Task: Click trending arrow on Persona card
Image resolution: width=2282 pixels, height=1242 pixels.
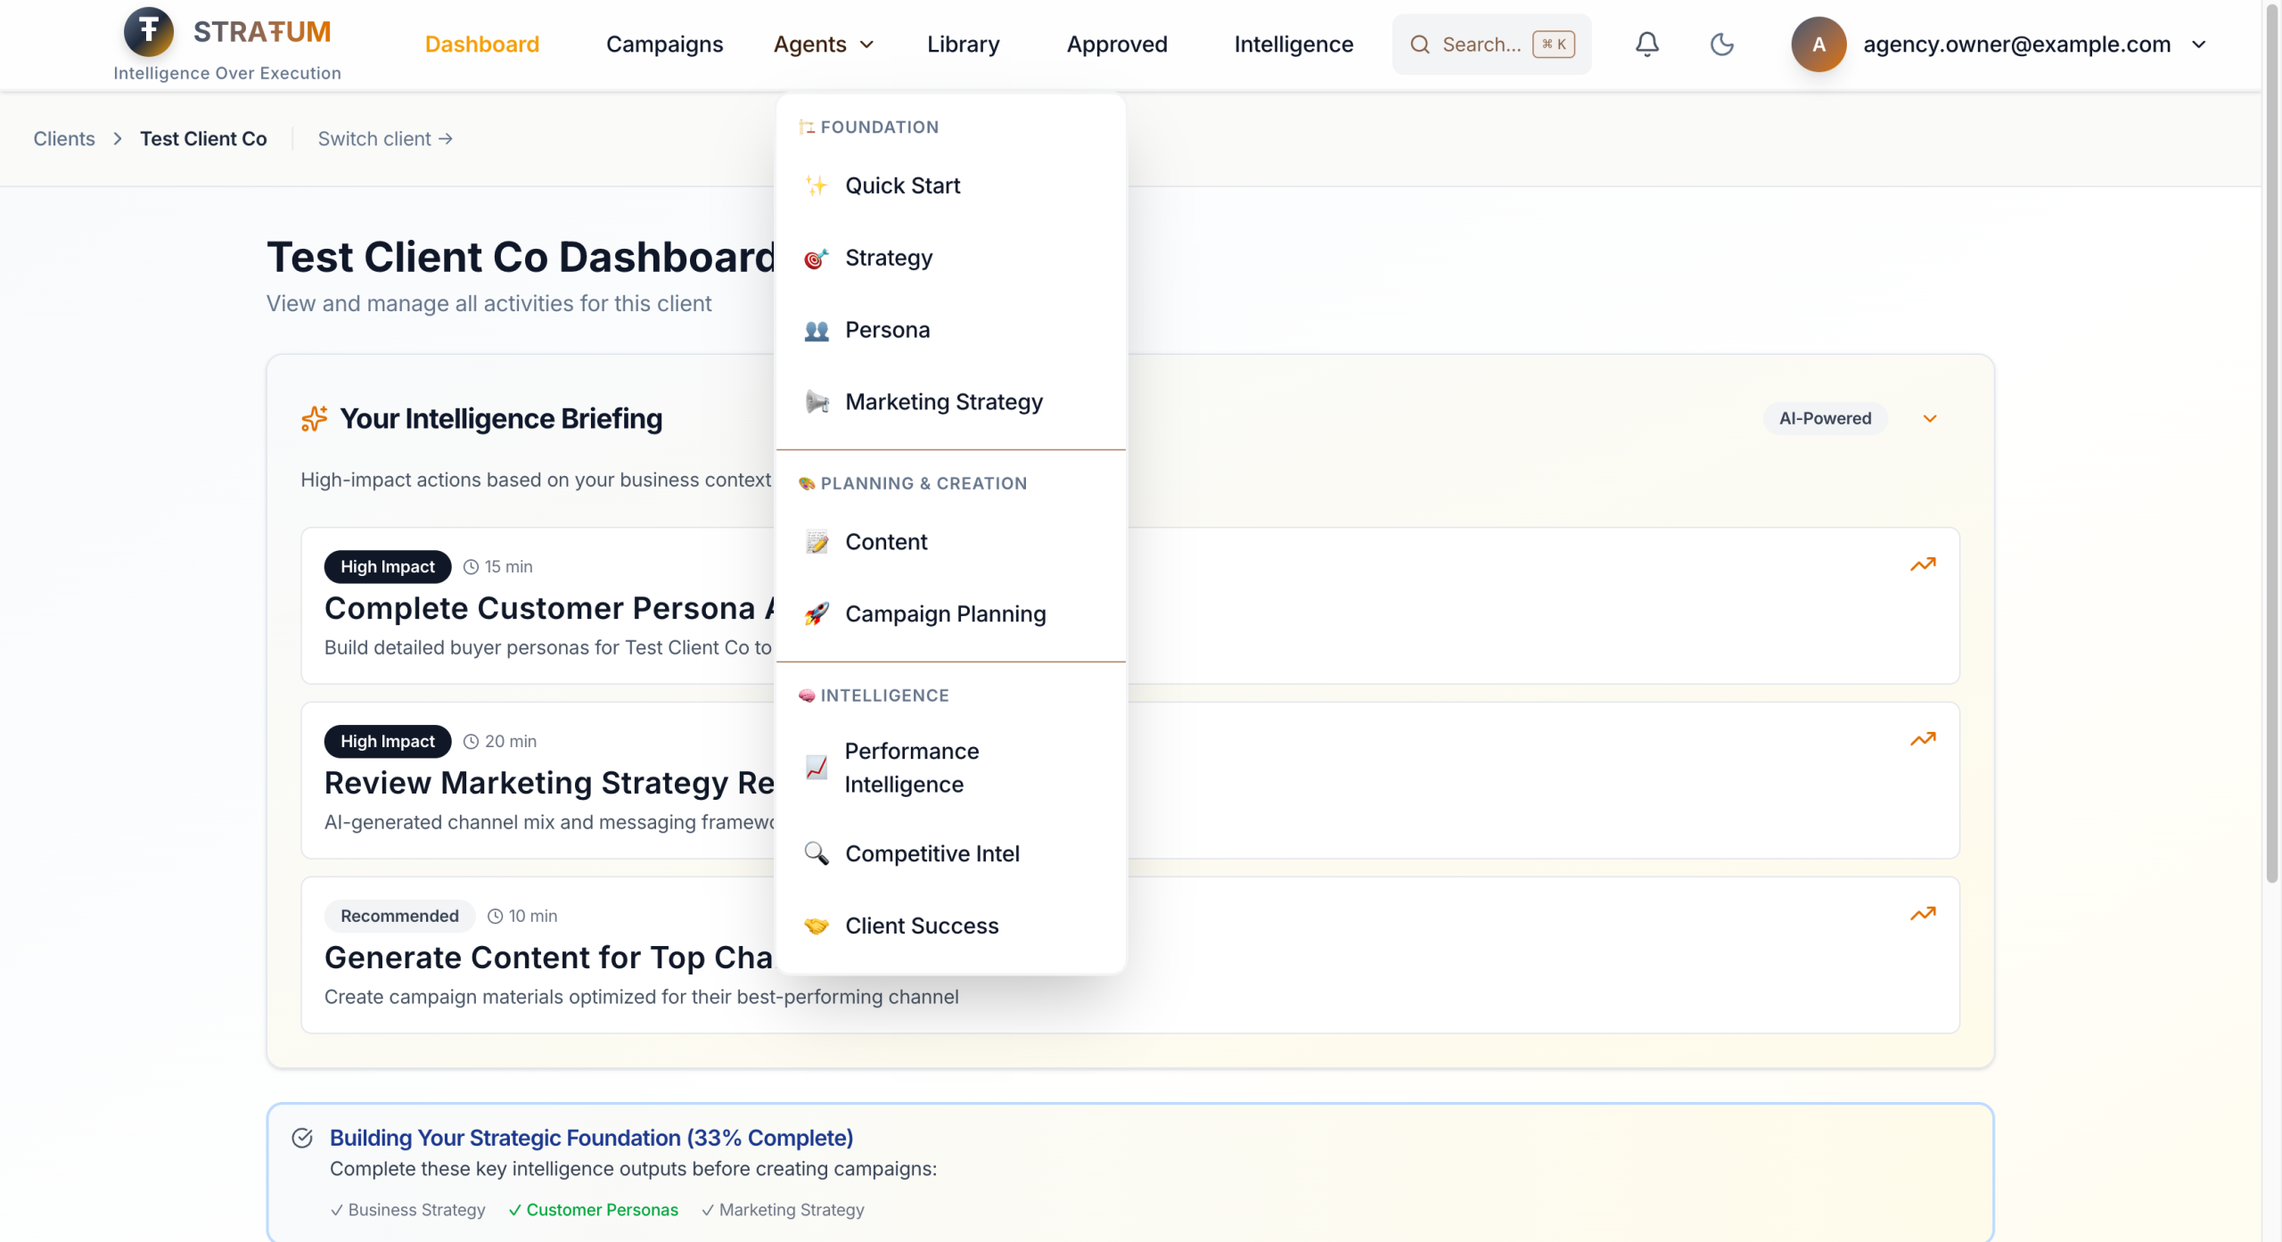Action: pos(1923,564)
